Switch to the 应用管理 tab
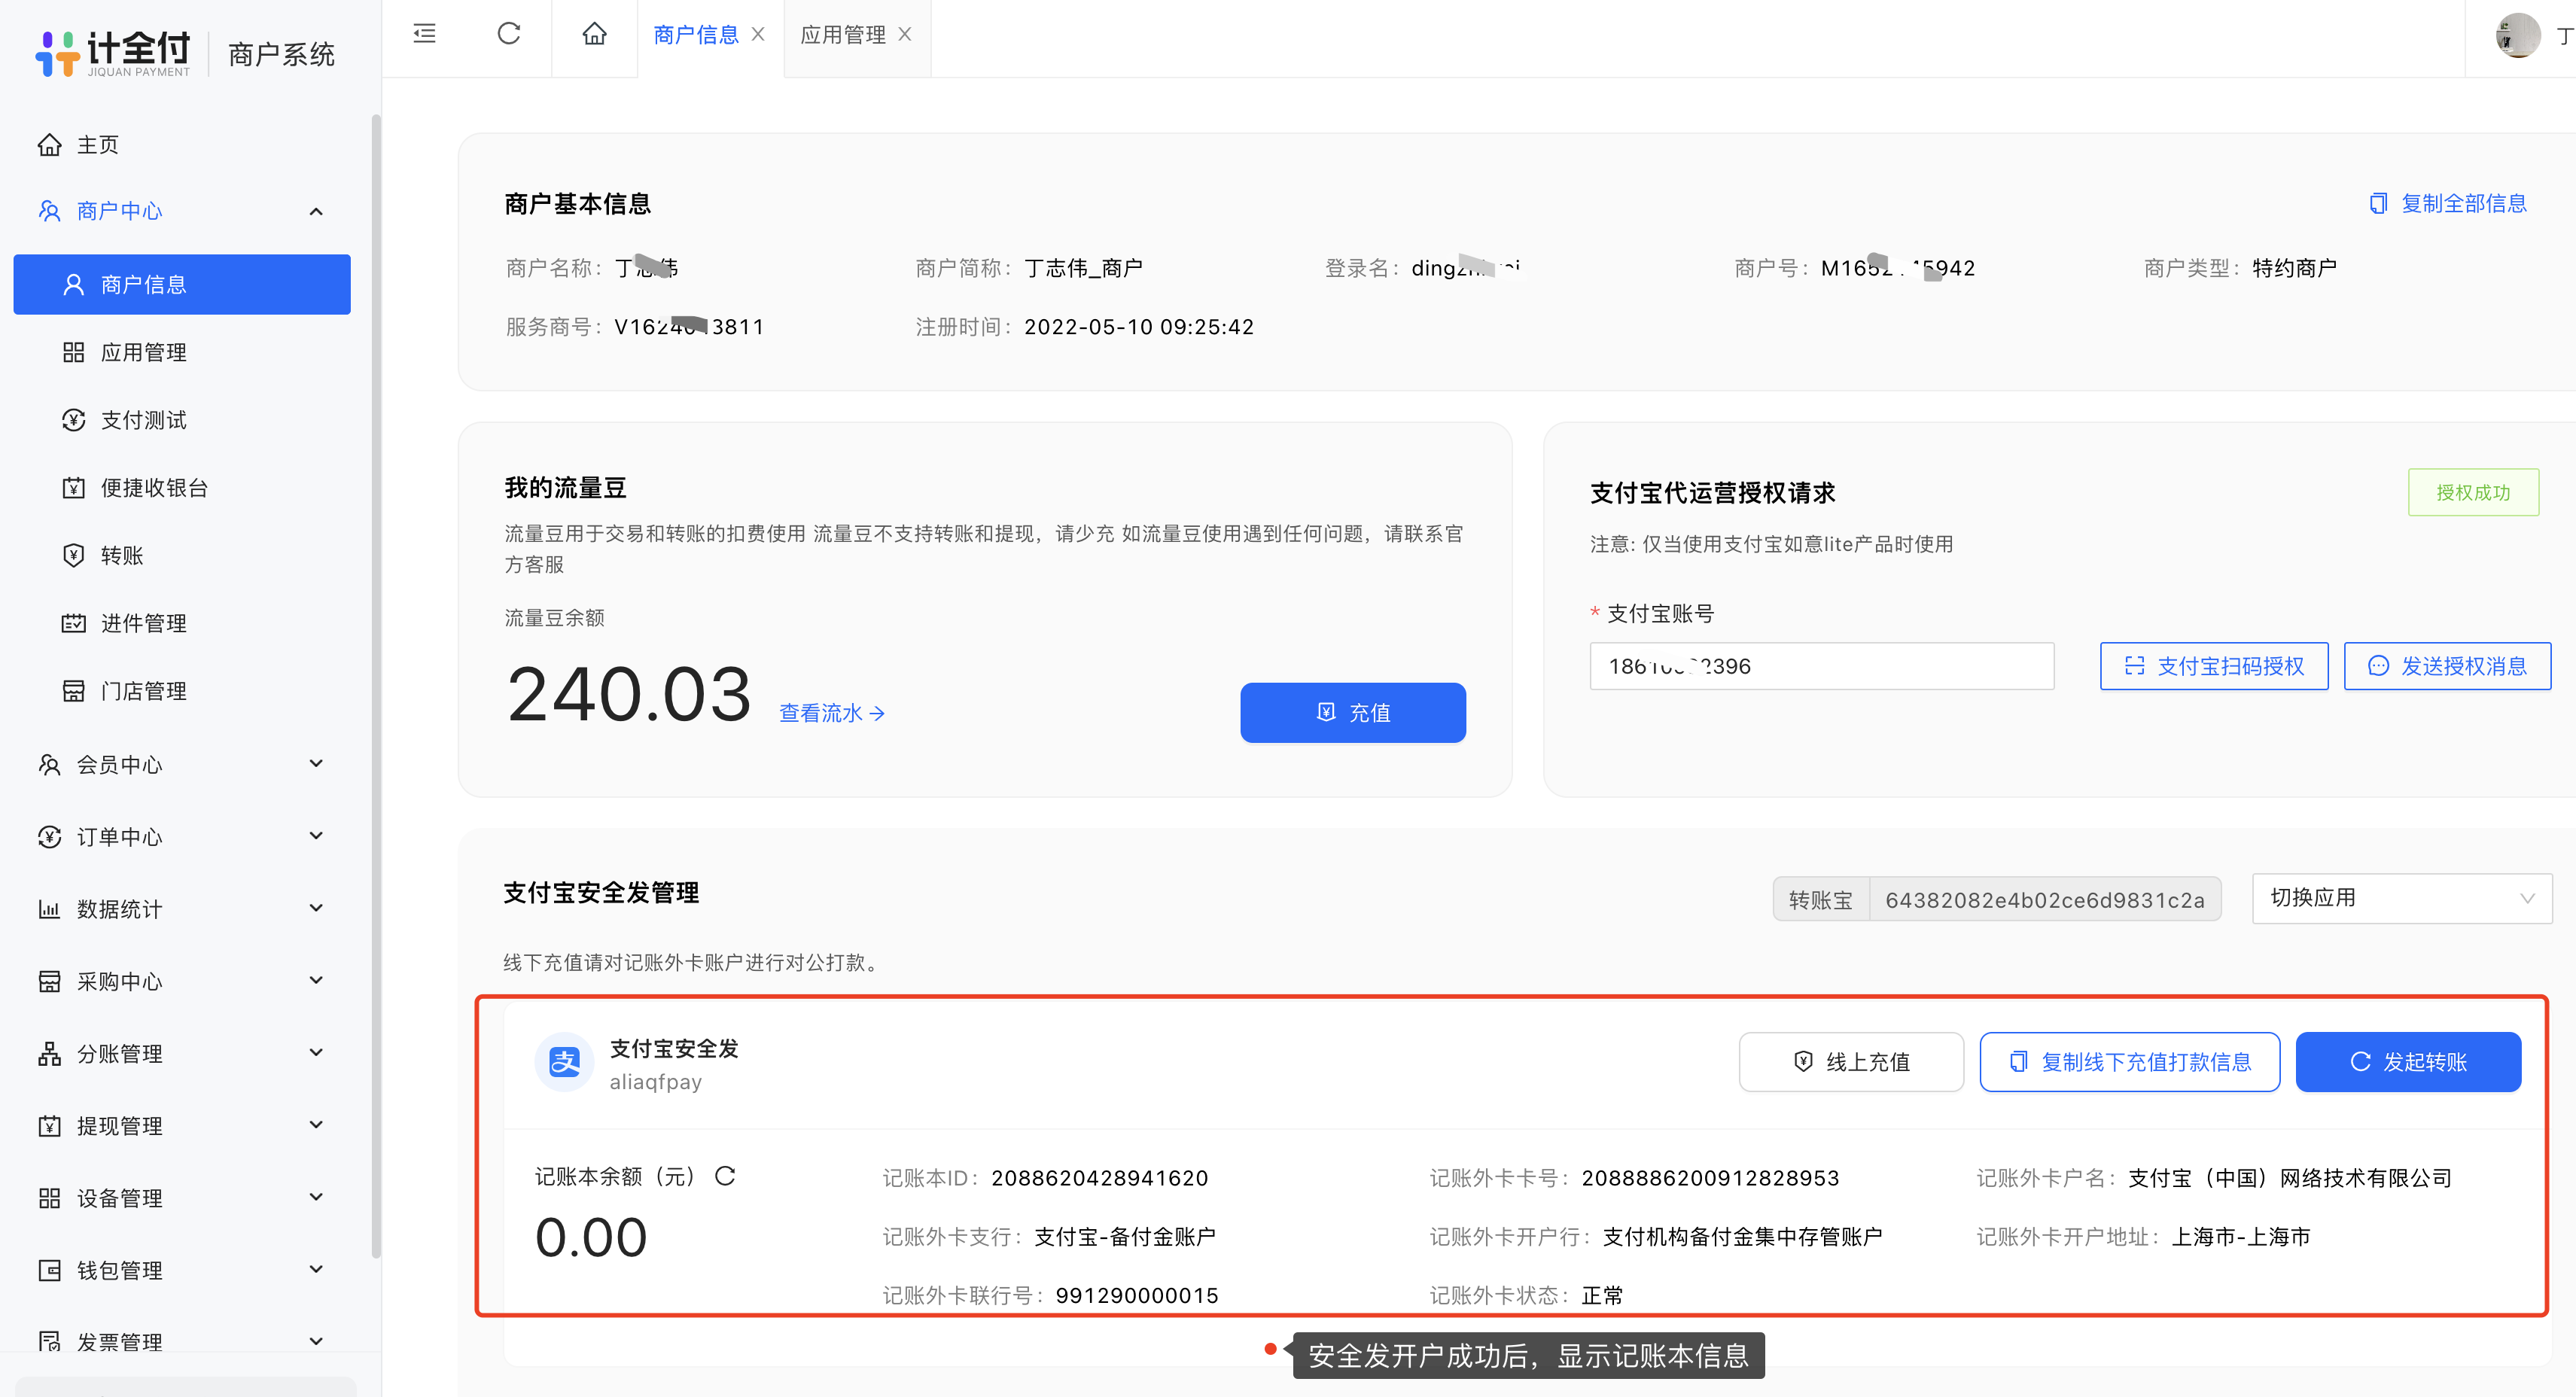The width and height of the screenshot is (2576, 1397). pyautogui.click(x=843, y=34)
